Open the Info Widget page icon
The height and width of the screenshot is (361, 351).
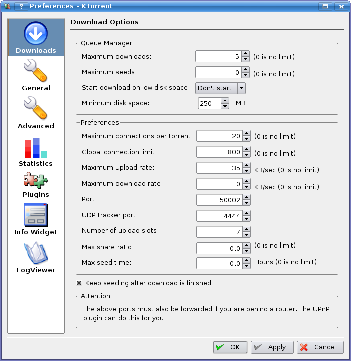click(36, 215)
